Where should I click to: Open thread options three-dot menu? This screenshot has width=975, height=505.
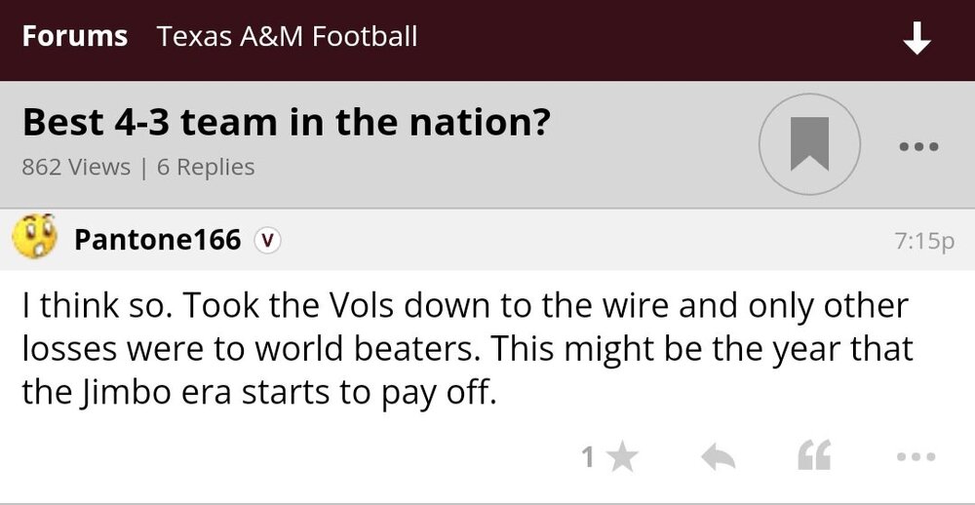[916, 147]
